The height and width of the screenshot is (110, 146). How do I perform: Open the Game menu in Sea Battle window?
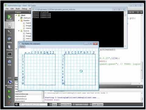pyautogui.click(x=22, y=47)
